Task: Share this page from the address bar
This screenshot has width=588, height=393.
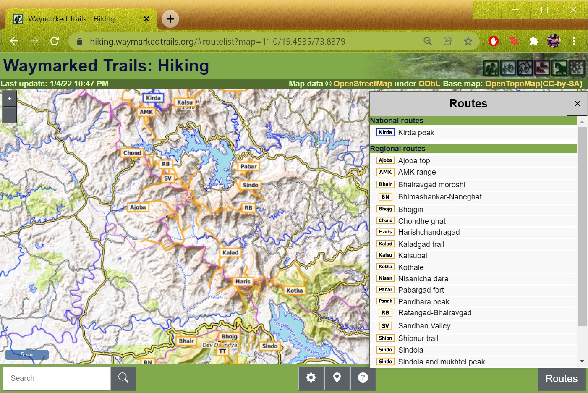Action: coord(448,41)
